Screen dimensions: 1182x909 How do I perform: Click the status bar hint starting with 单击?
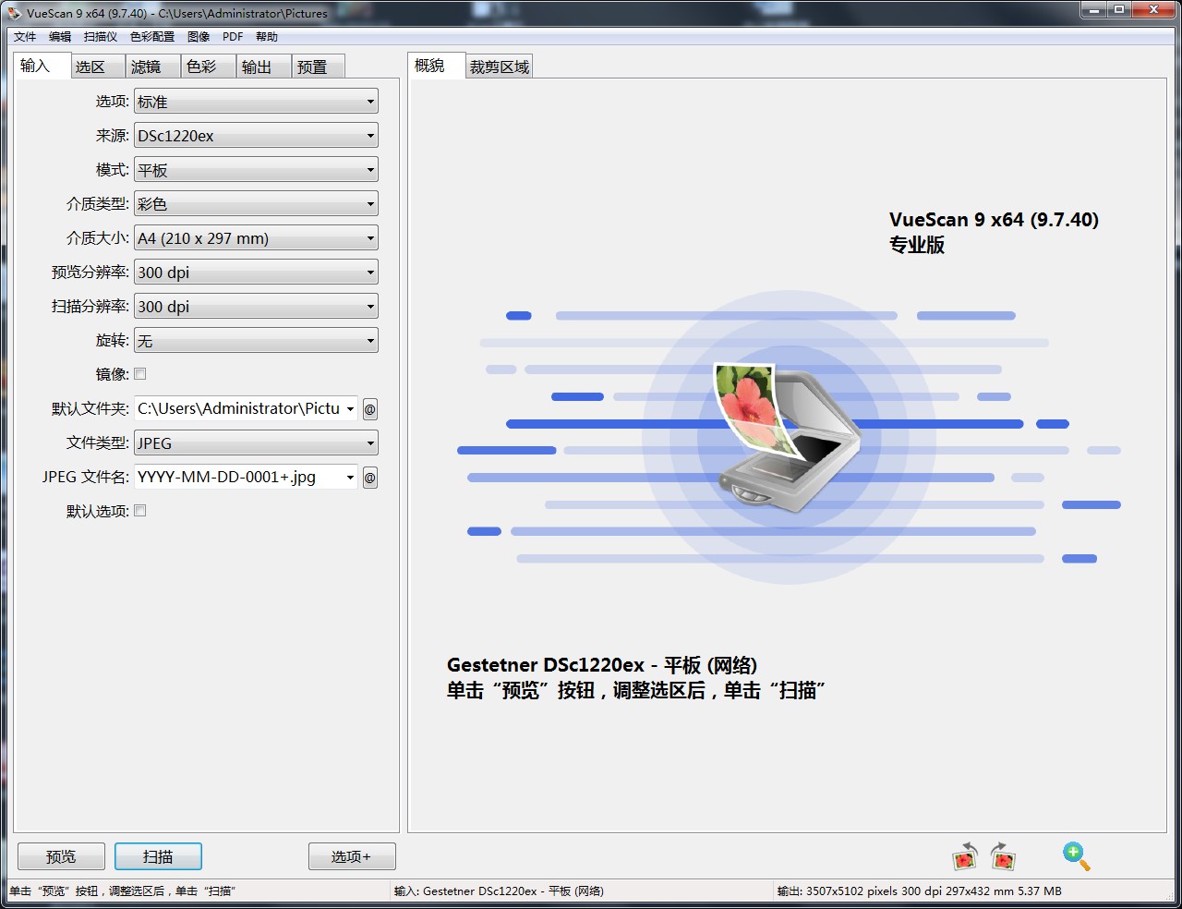122,891
